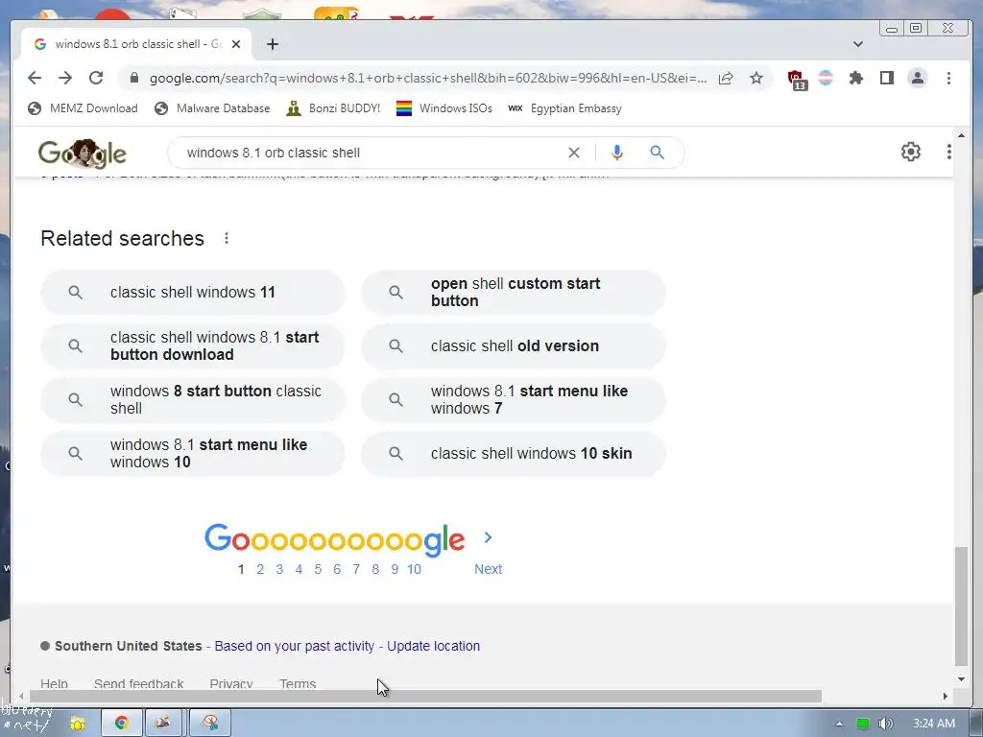Screen dimensions: 983x737
Task: Click the scroll up arrow
Action: [x=961, y=134]
